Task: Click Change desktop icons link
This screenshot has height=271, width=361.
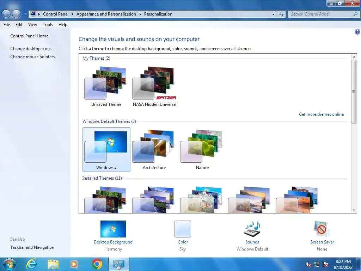Action: click(x=31, y=49)
